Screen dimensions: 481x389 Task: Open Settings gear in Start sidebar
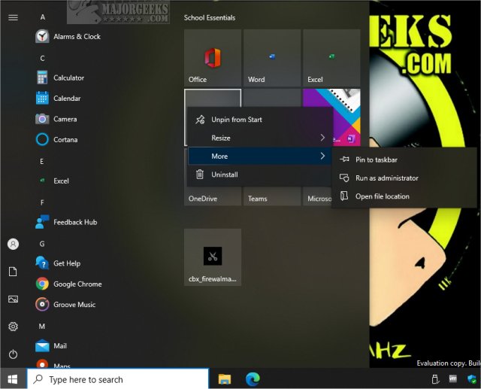click(13, 327)
